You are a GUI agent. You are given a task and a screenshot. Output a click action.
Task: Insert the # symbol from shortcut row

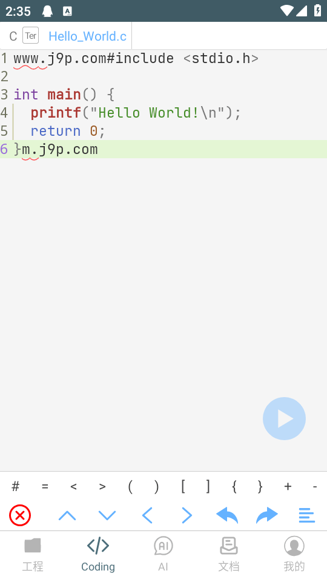[16, 486]
